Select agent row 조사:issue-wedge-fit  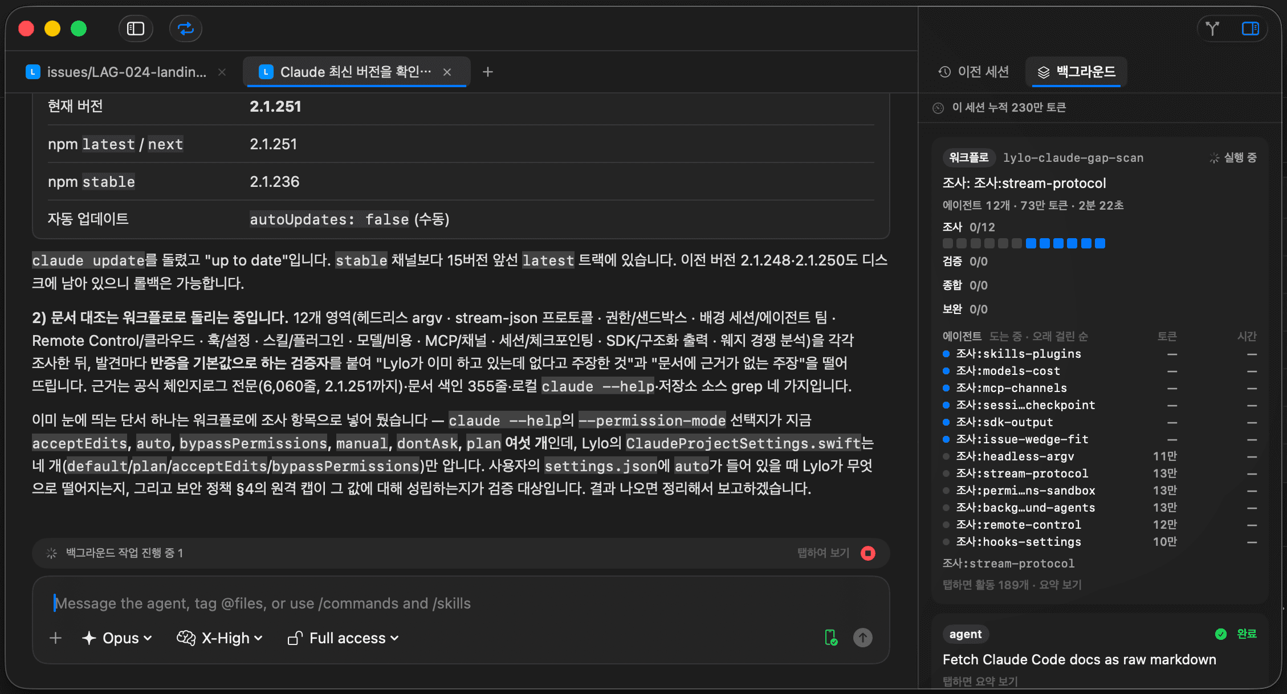pos(1099,439)
